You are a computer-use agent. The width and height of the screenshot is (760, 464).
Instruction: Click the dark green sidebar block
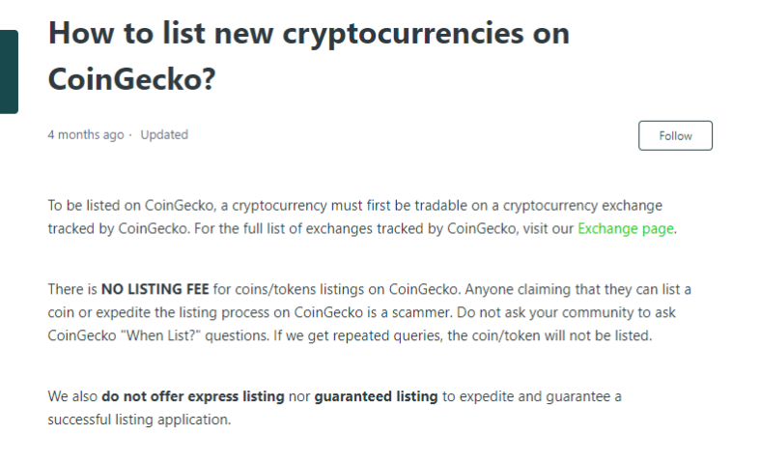point(9,72)
